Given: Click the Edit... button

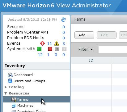Looking at the screenshot, I should click(107, 35).
